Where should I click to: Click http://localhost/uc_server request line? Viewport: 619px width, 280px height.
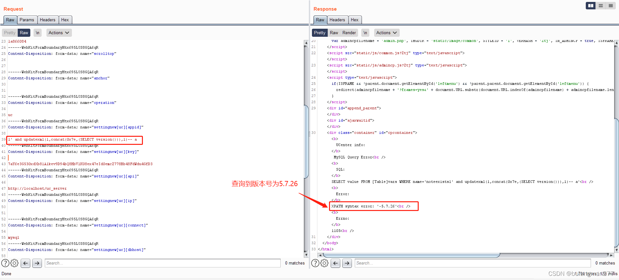pyautogui.click(x=37, y=189)
